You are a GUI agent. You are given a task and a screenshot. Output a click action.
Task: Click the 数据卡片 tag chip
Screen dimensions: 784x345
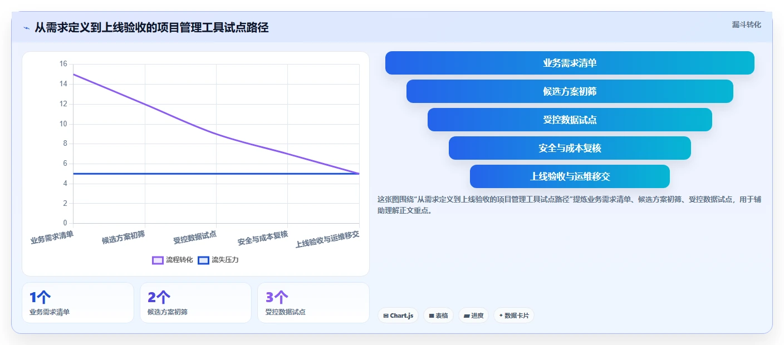point(514,316)
